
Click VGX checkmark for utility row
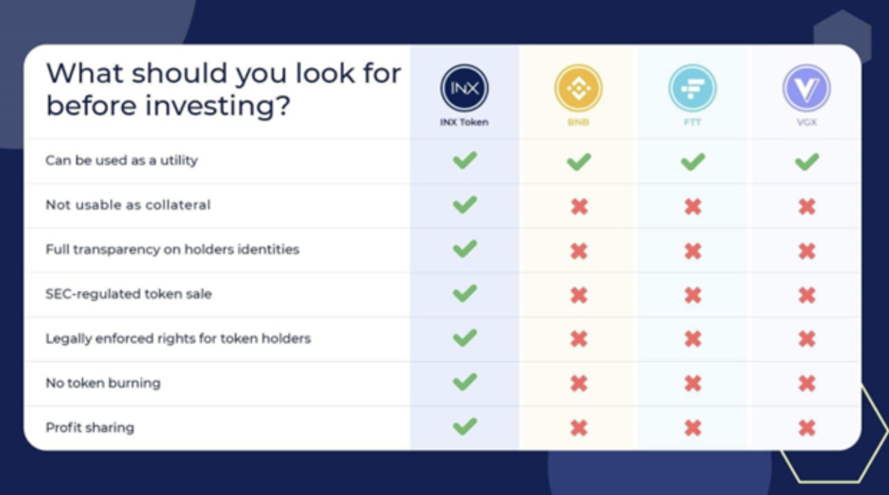[807, 162]
